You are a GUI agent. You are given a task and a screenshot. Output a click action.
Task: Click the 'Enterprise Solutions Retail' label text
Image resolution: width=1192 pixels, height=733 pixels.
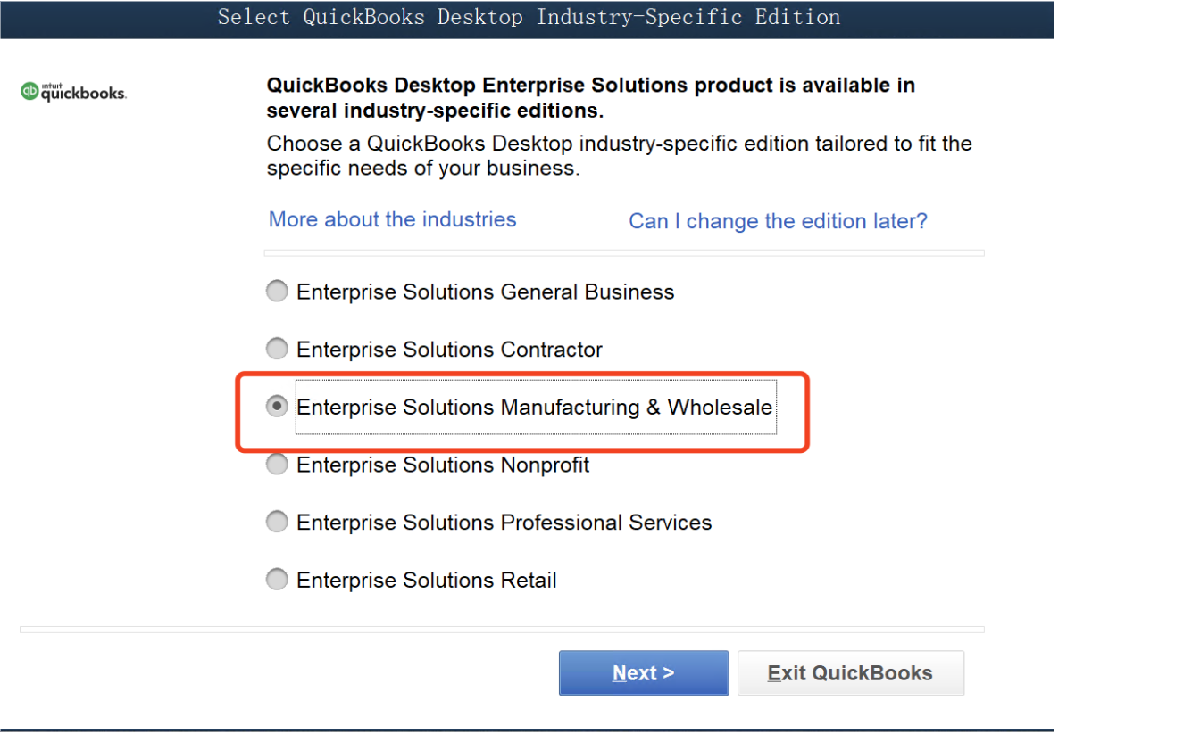click(427, 581)
